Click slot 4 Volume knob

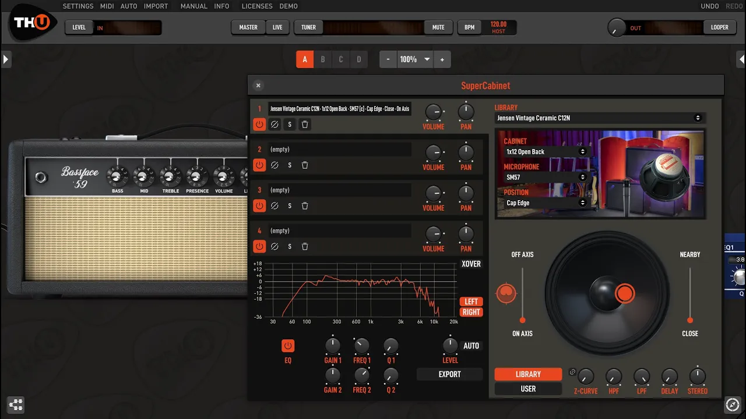pyautogui.click(x=433, y=235)
